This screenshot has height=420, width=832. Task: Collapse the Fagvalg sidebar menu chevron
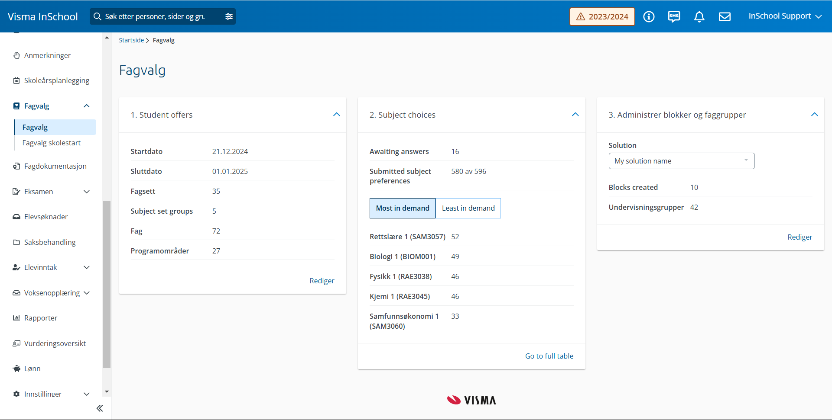pos(87,106)
